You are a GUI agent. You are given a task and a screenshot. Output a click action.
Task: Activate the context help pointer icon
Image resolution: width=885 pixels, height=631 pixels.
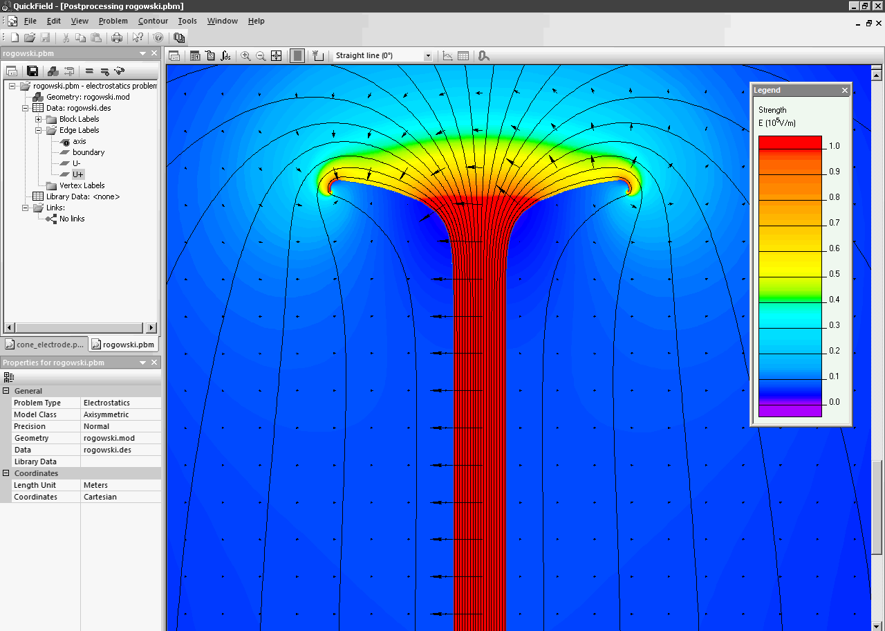pyautogui.click(x=138, y=37)
